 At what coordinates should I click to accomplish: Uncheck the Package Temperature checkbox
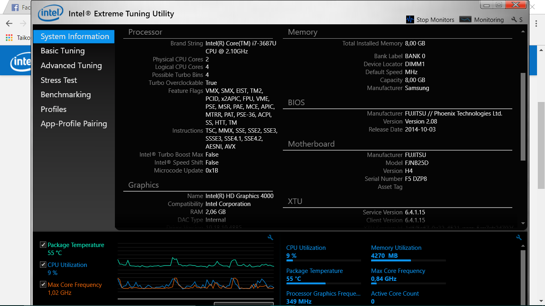(43, 245)
